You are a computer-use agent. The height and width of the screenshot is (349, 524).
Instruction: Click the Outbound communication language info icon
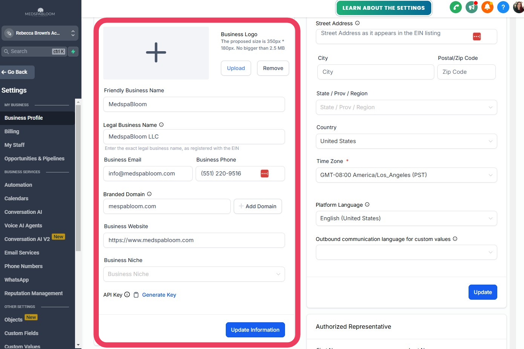click(x=455, y=239)
